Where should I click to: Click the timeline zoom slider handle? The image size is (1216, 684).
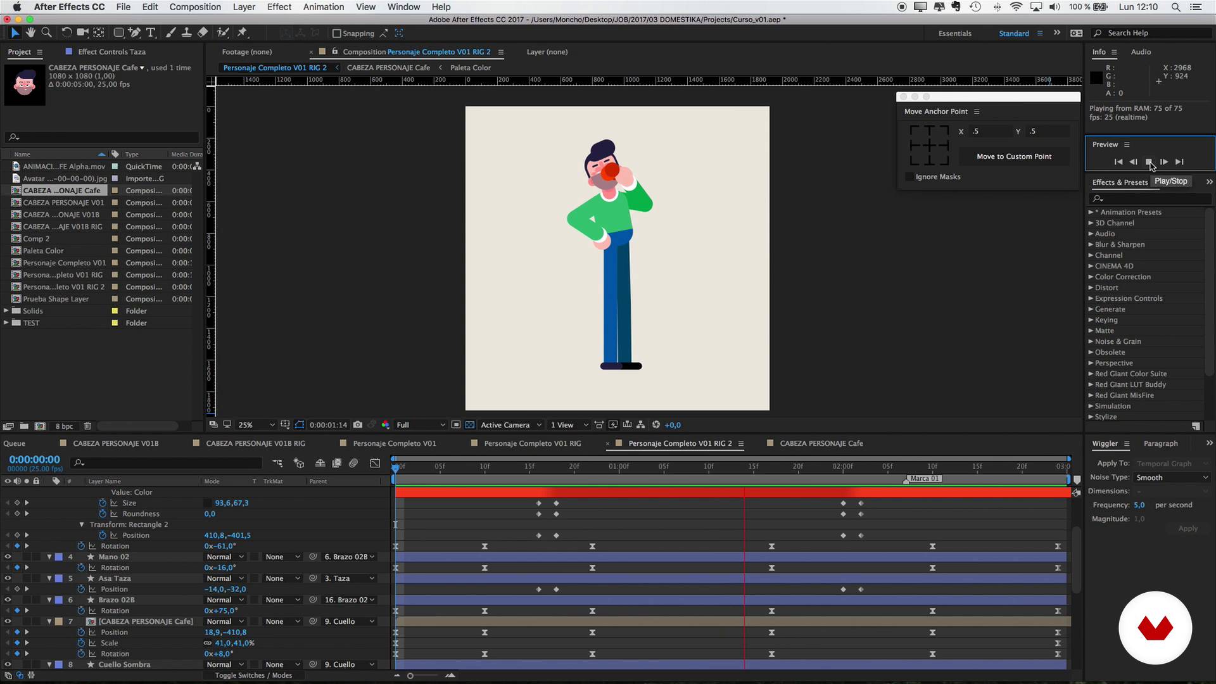pyautogui.click(x=410, y=676)
